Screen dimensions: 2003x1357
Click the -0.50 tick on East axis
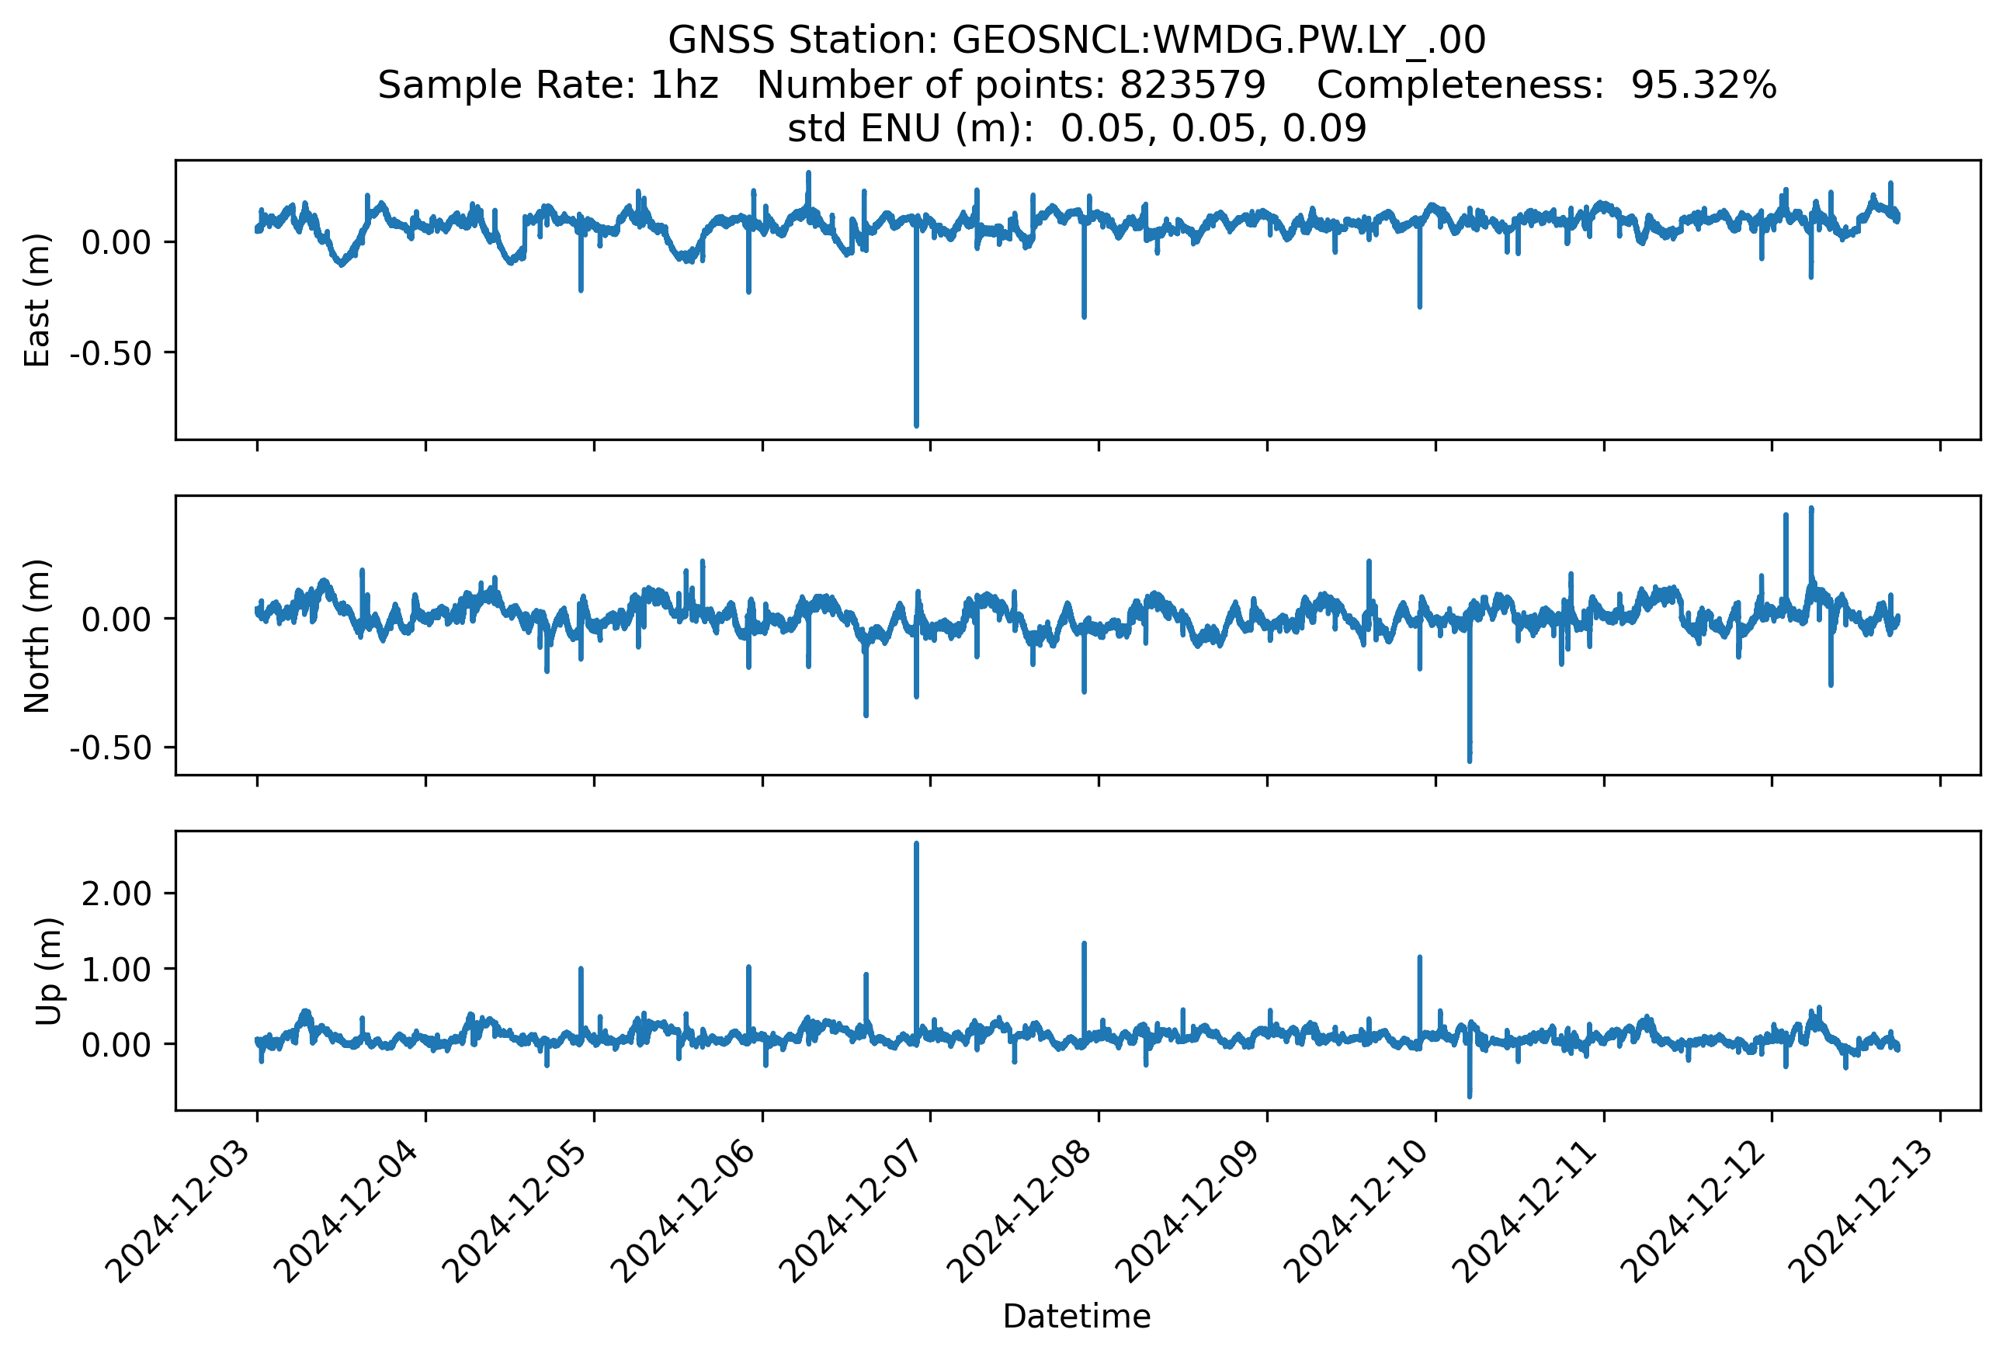coord(110,353)
